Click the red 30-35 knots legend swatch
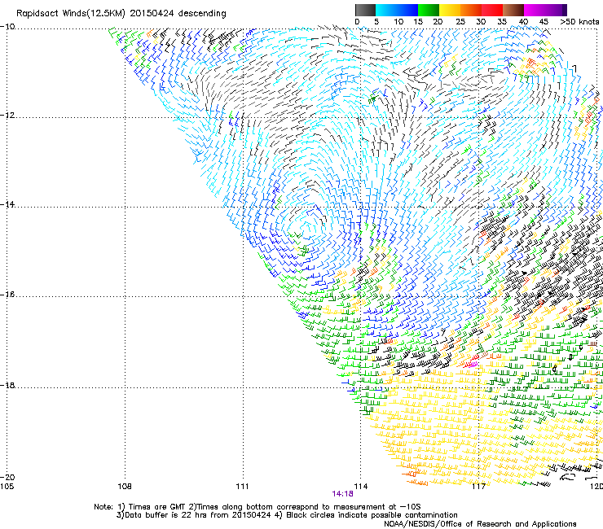The image size is (603, 529). (x=492, y=10)
